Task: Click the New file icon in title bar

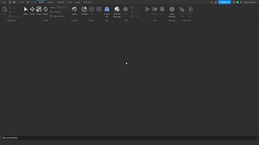Action: [10, 2]
